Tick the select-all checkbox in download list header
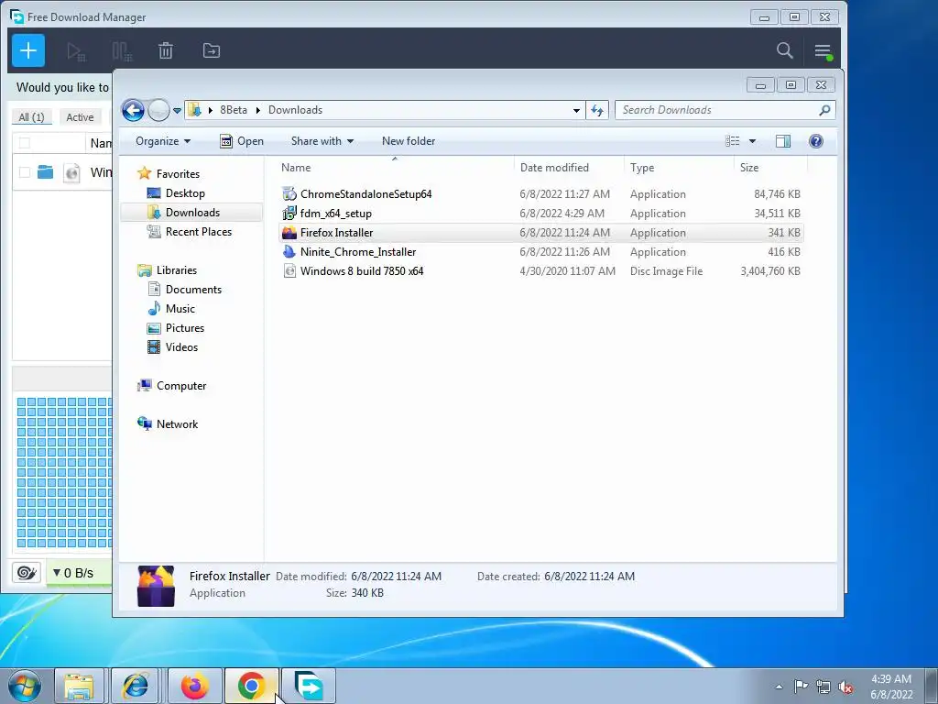 point(24,143)
